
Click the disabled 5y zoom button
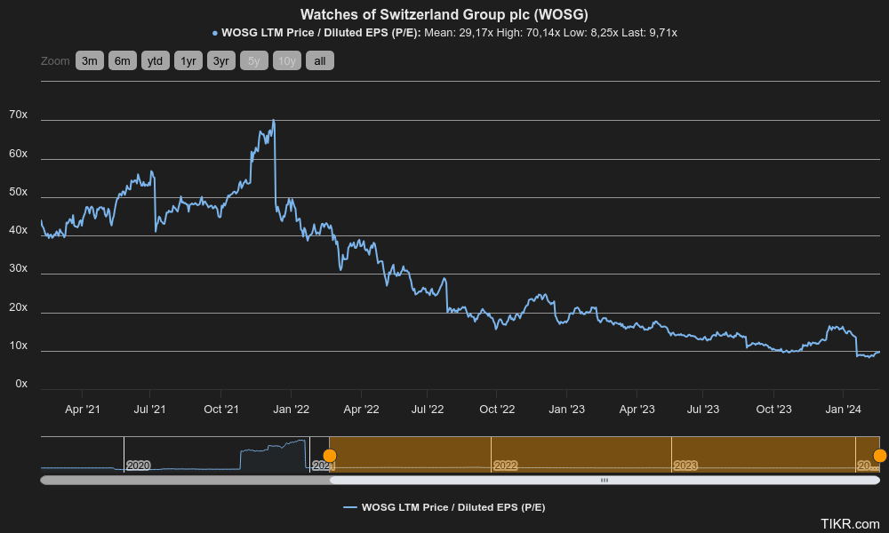coord(254,60)
